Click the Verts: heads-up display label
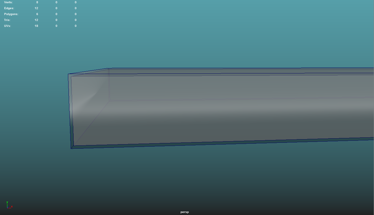The height and width of the screenshot is (215, 374). click(x=9, y=2)
